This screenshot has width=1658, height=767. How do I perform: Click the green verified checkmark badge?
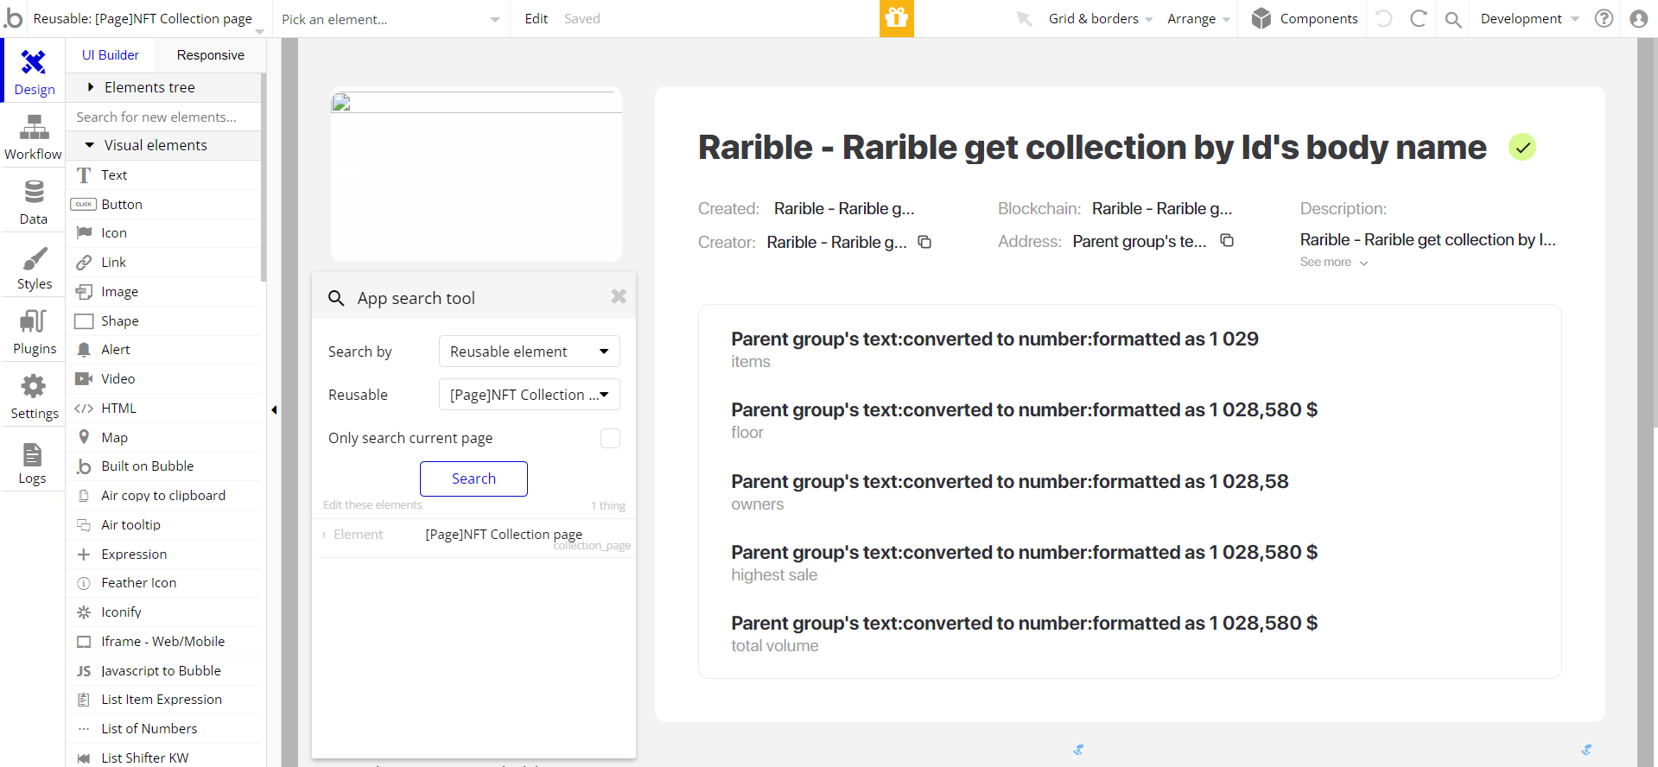click(x=1522, y=147)
